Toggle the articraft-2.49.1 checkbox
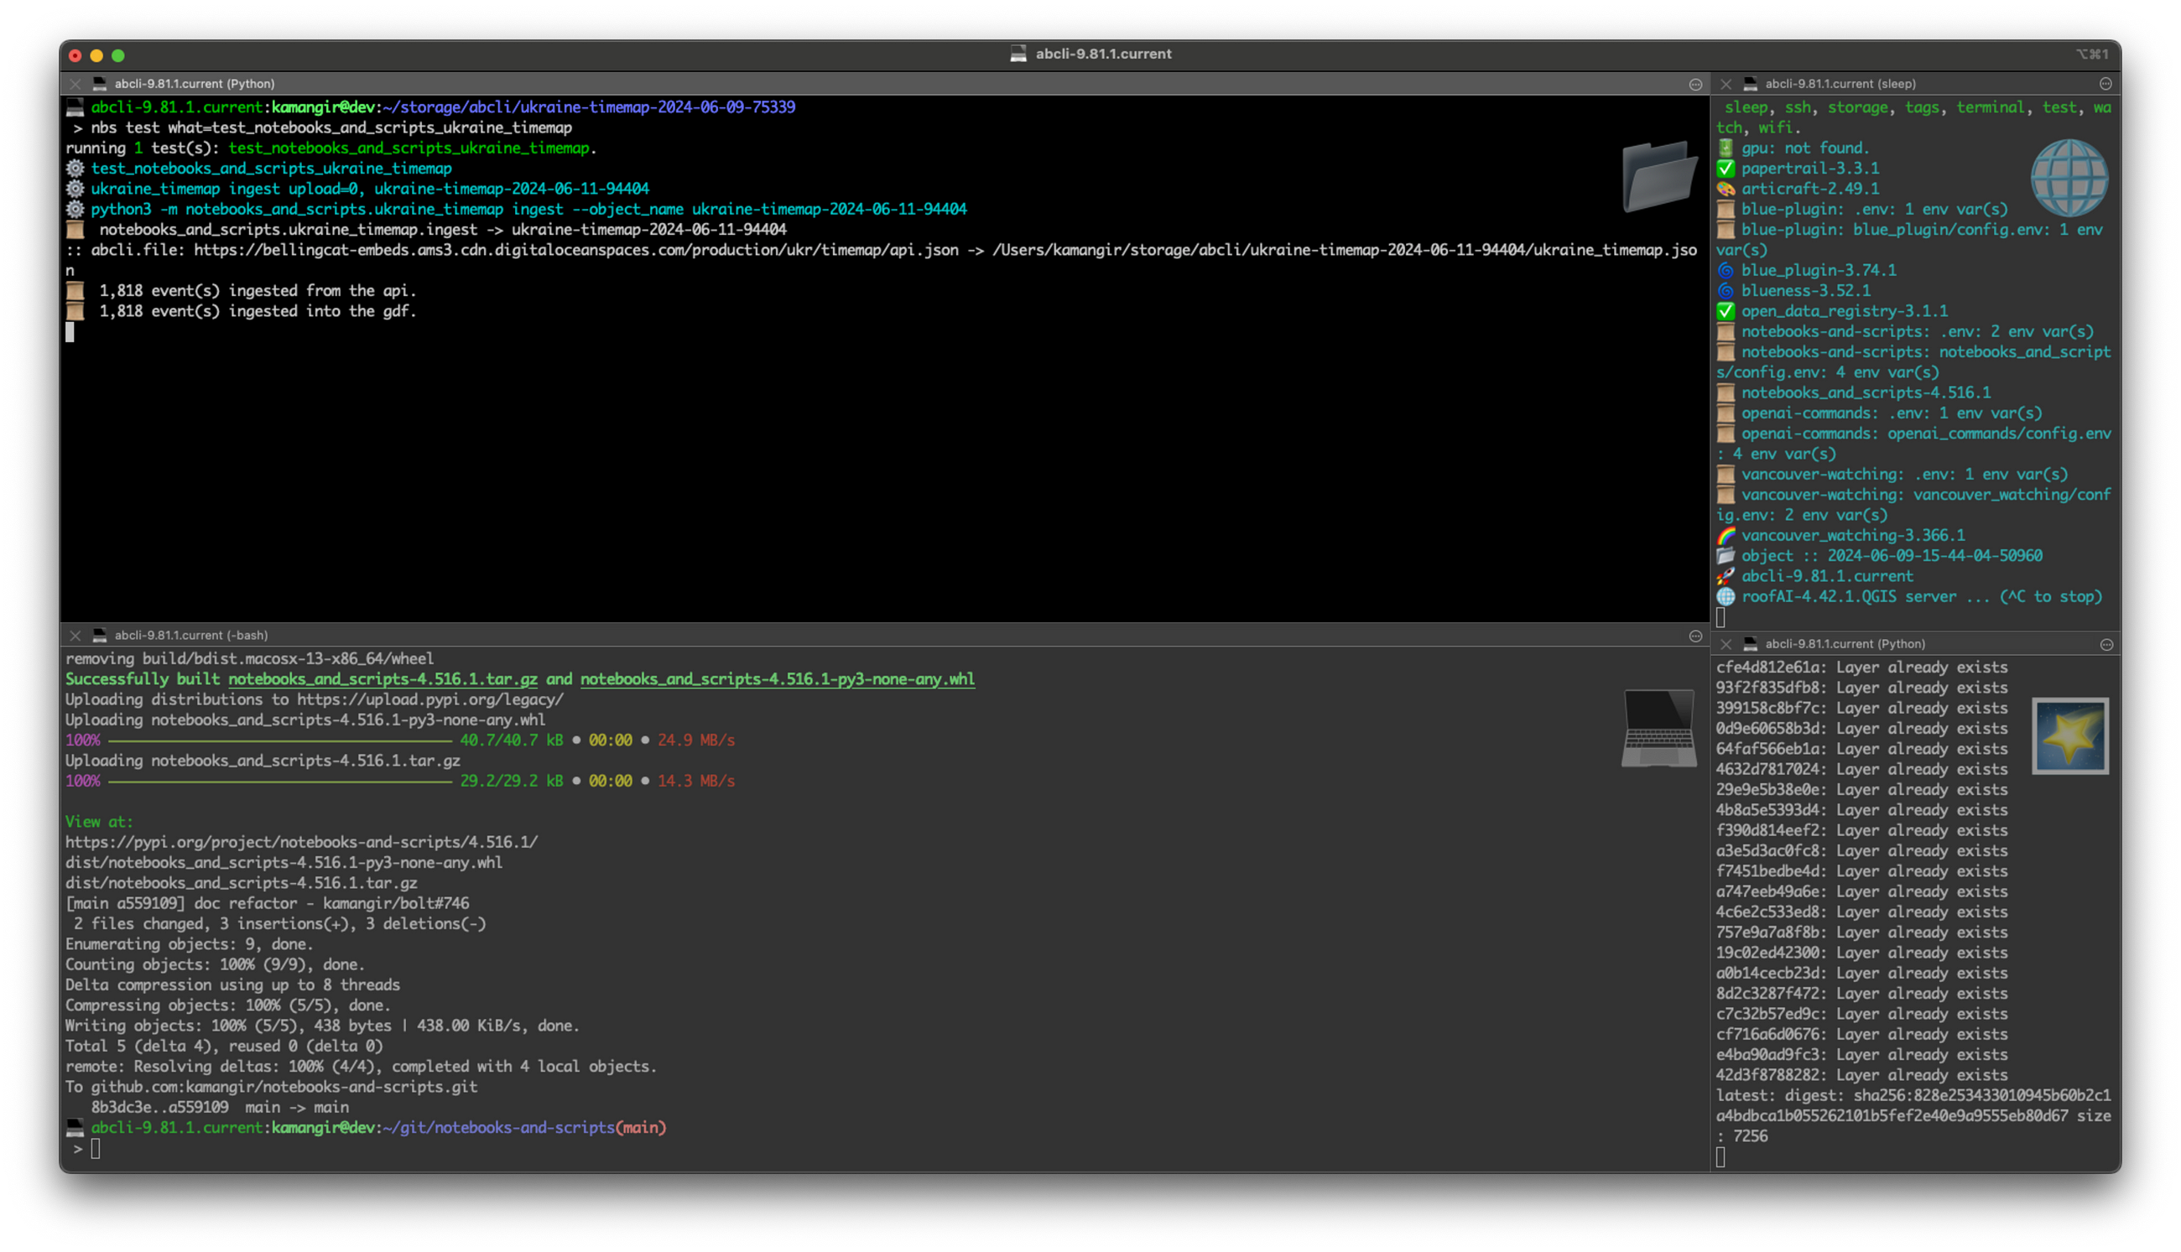This screenshot has width=2181, height=1252. 1727,187
